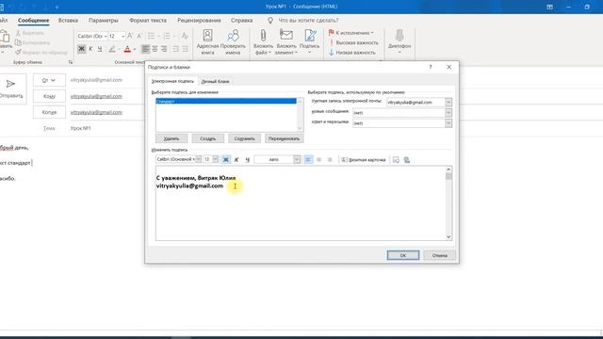
Task: Open the Формат текста ribbon tab
Action: click(x=148, y=21)
